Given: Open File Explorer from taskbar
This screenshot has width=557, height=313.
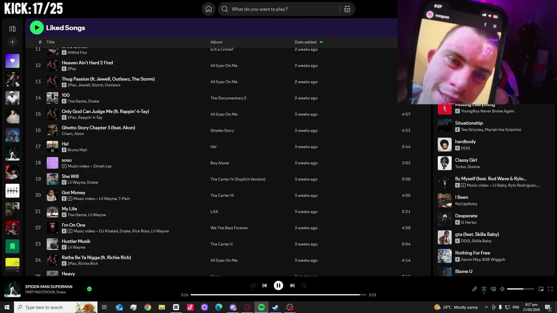Looking at the screenshot, I should 162,307.
